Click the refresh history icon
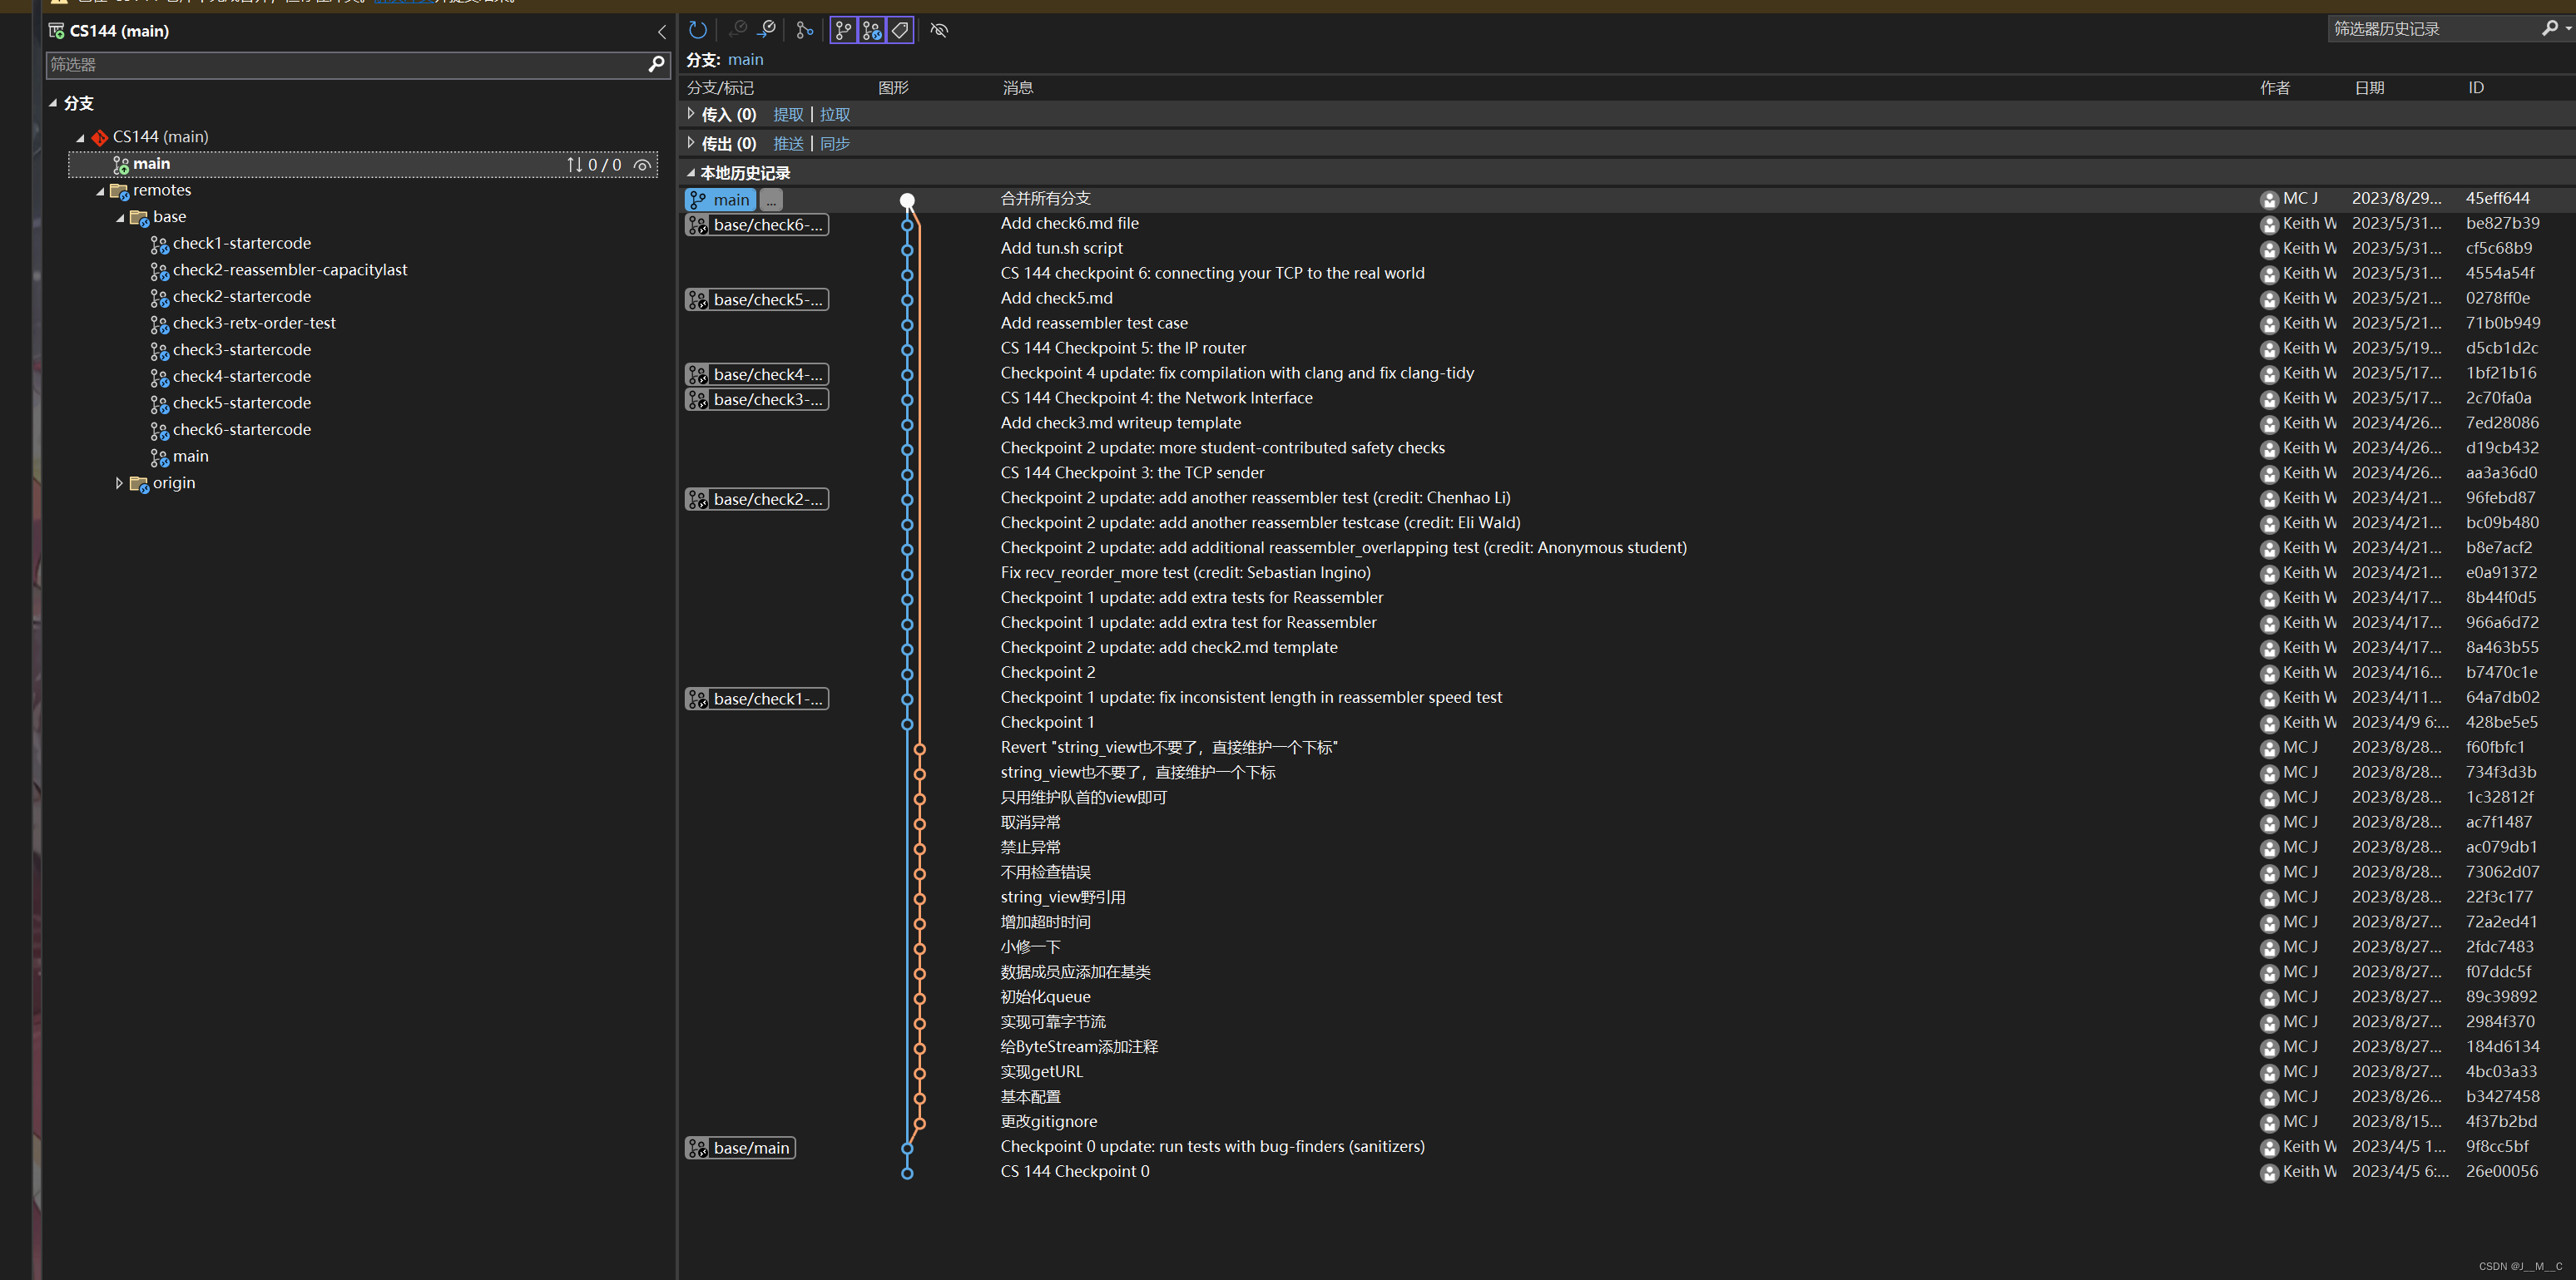This screenshot has height=1280, width=2576. (x=697, y=30)
